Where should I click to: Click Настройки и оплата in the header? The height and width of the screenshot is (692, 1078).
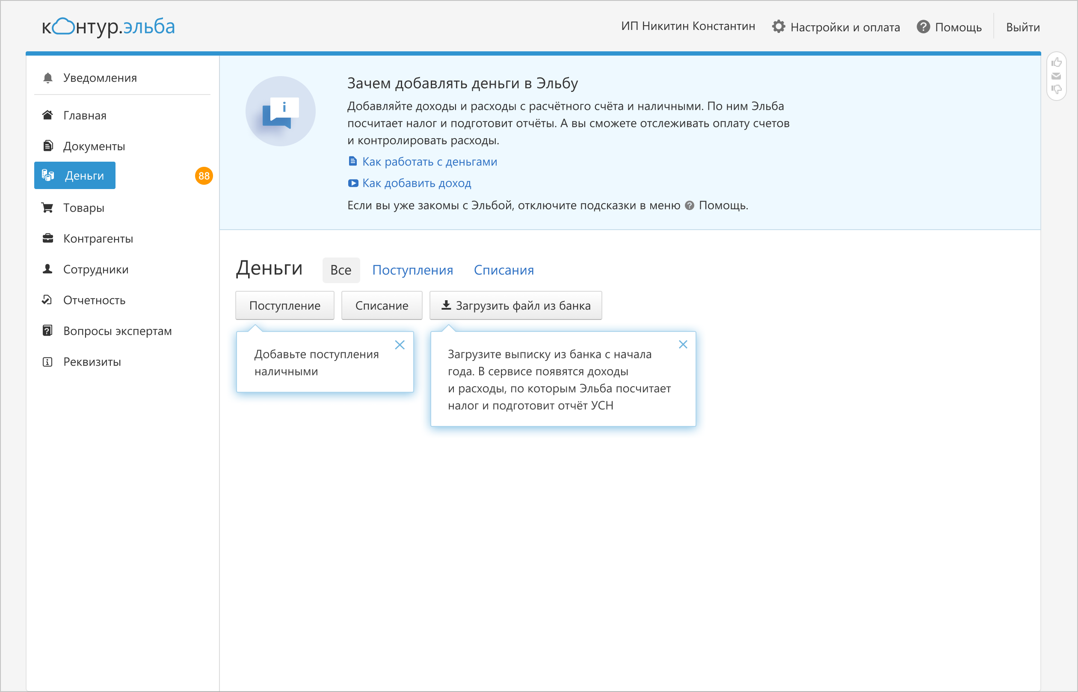coord(845,27)
